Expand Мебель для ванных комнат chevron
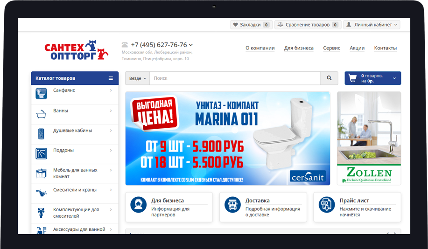The width and height of the screenshot is (428, 249). 111,170
